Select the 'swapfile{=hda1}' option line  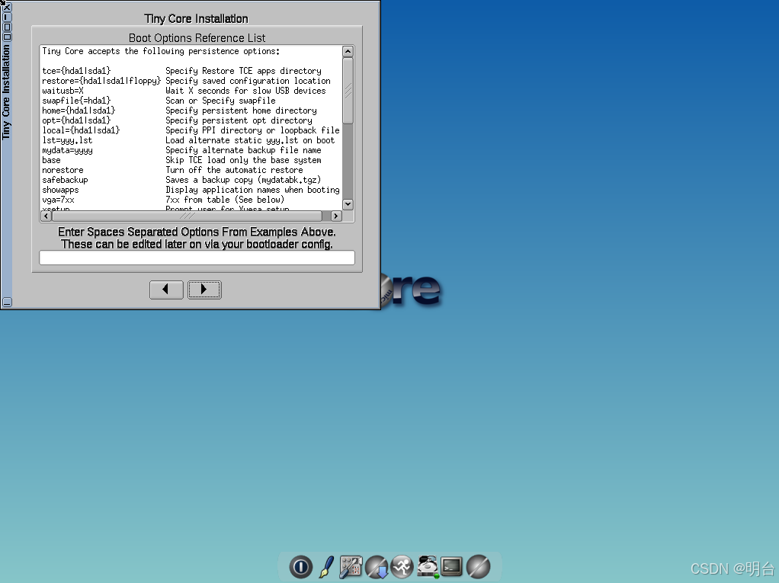76,101
